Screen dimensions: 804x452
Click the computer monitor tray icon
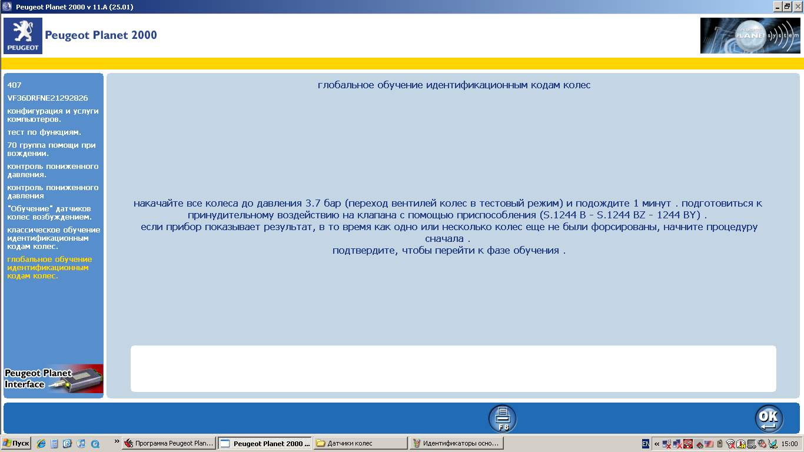click(752, 444)
